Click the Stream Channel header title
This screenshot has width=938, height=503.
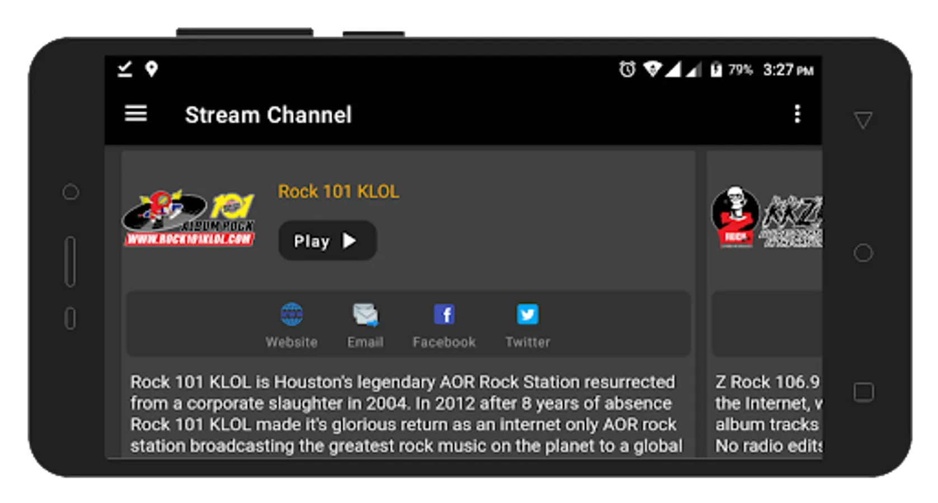269,115
